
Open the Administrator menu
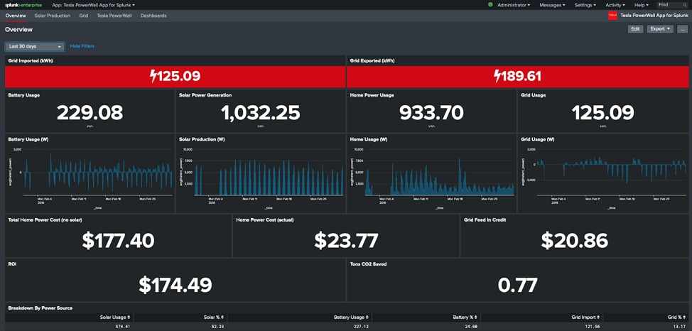click(514, 5)
